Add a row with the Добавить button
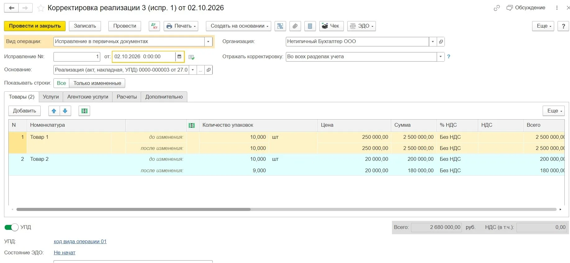 pos(25,111)
